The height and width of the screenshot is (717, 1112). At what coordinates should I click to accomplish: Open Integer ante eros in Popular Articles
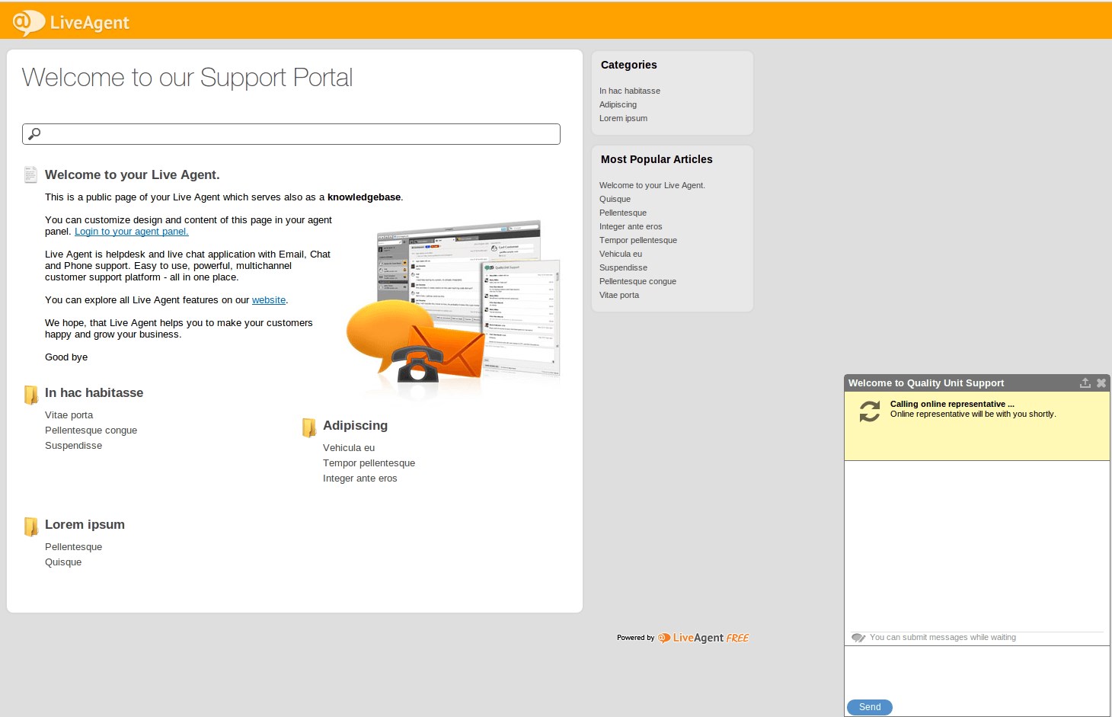[x=631, y=226]
